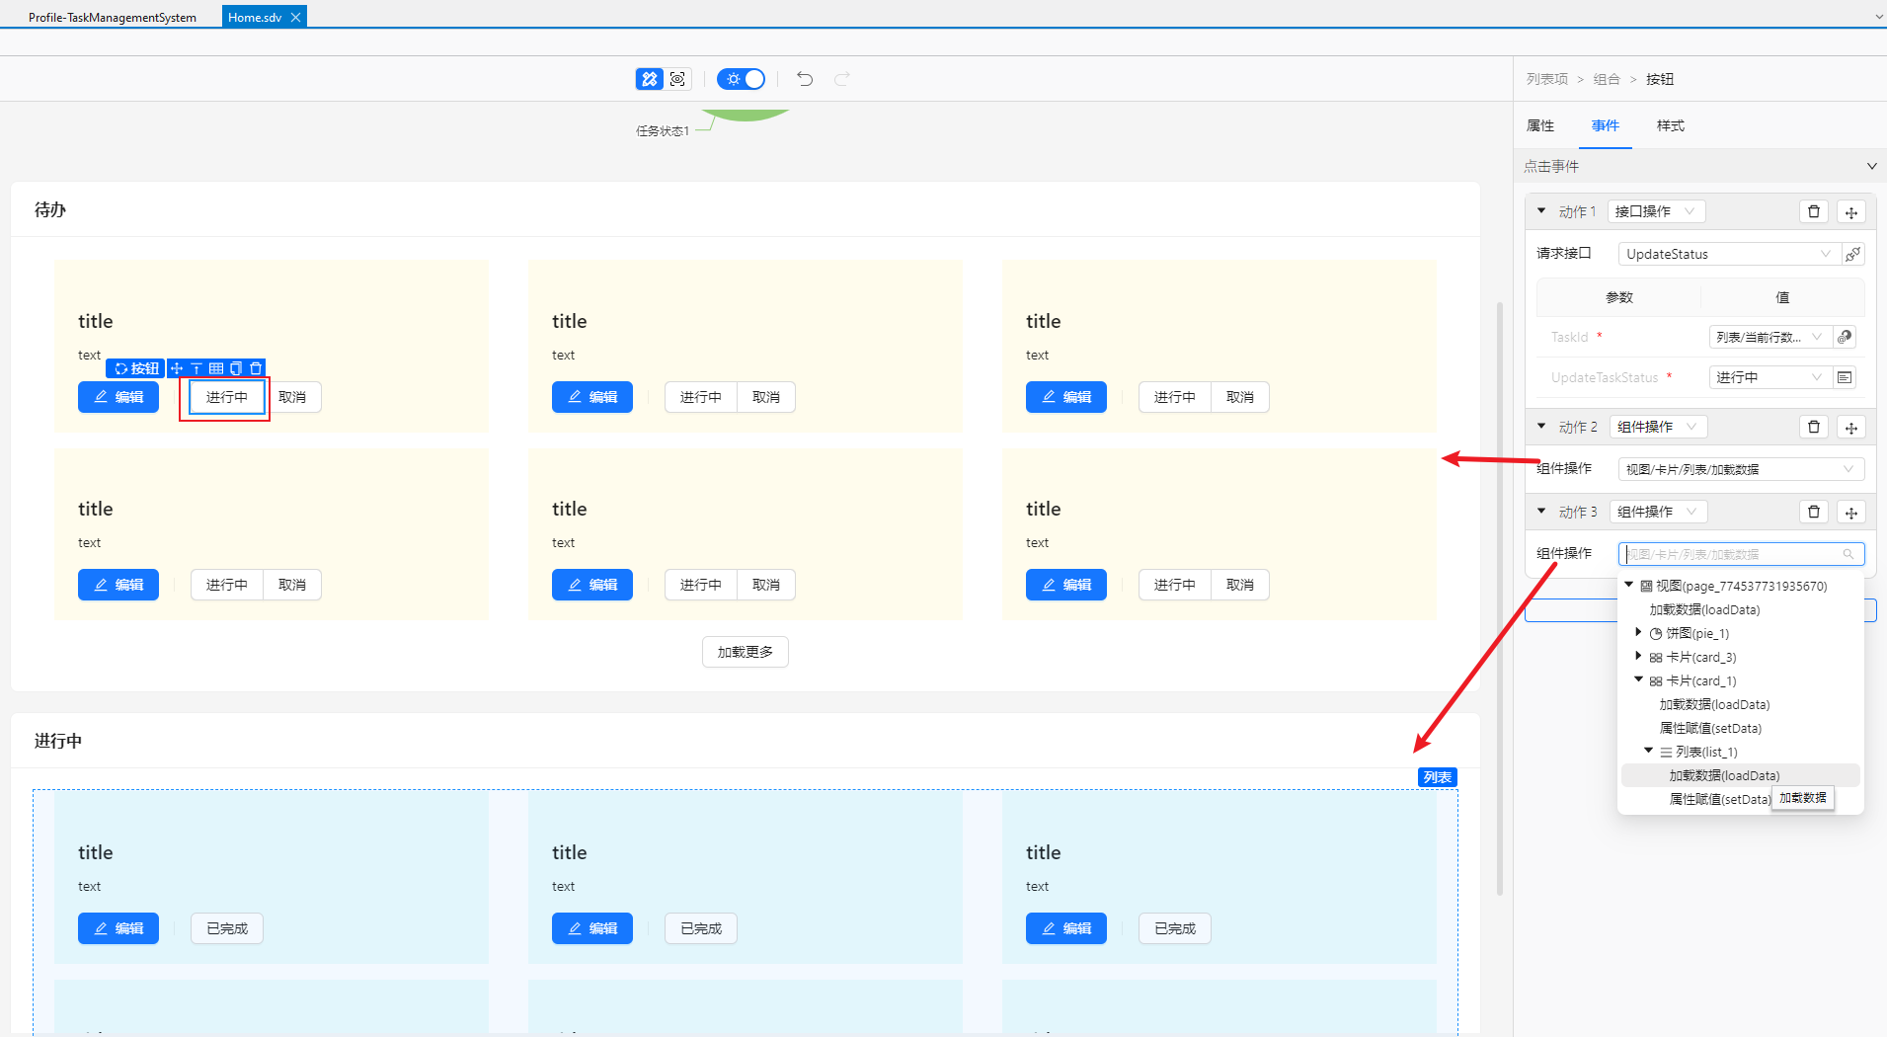Image resolution: width=1887 pixels, height=1037 pixels.
Task: Delete 动作 2 with its trash icon
Action: pos(1814,427)
